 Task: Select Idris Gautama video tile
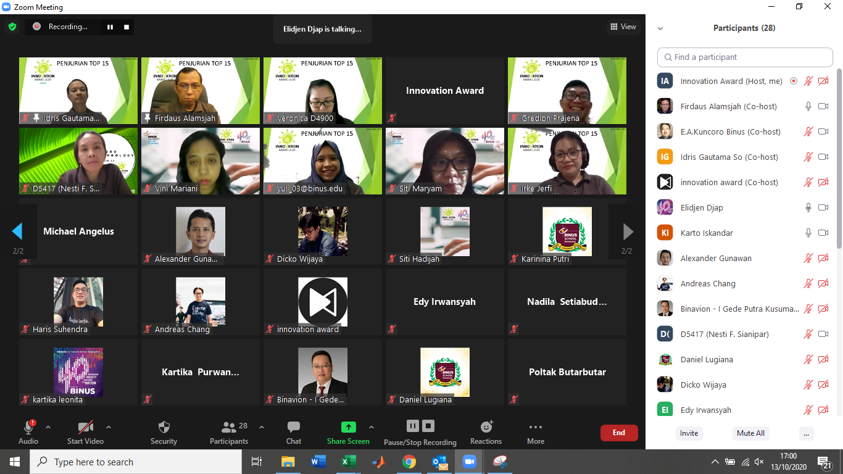pyautogui.click(x=78, y=91)
